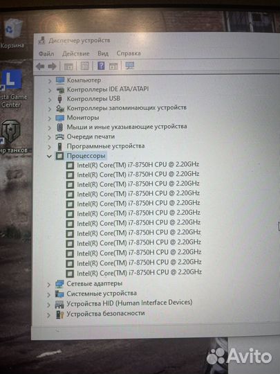Select the first i7-8750H processor entry
The image size is (280, 374).
138,165
